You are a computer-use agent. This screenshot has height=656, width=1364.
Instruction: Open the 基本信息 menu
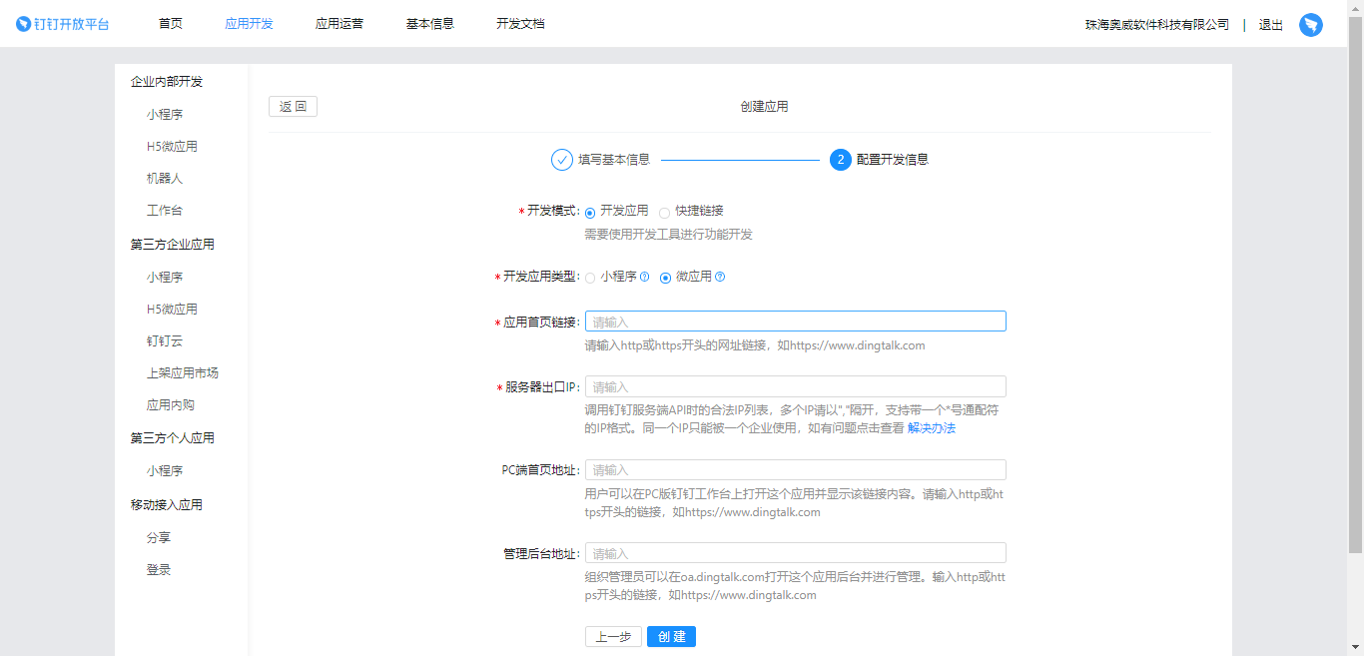coord(429,23)
